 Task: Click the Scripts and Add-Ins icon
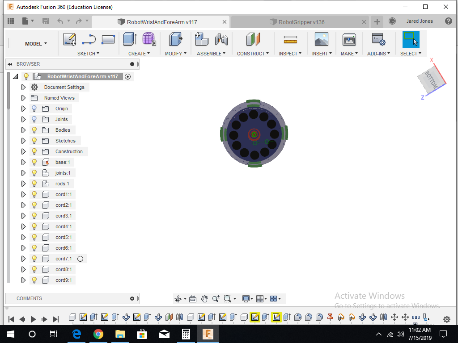(x=378, y=39)
